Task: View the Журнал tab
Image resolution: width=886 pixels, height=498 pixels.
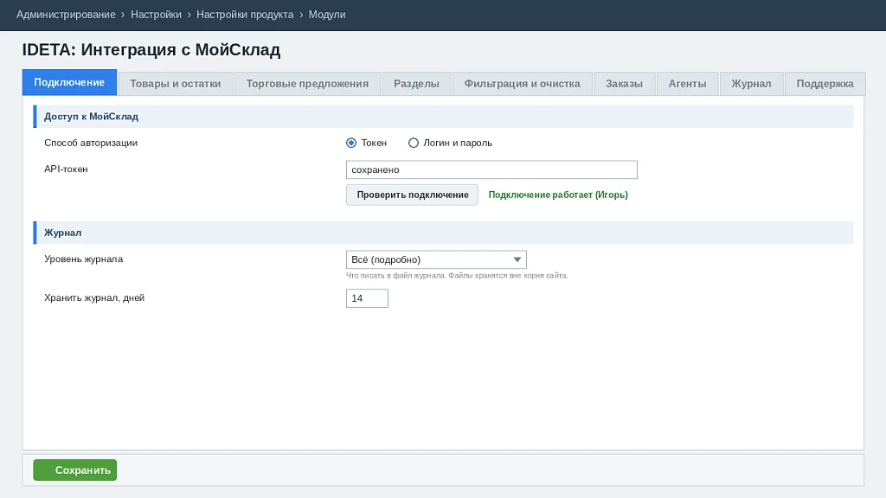Action: (x=752, y=84)
